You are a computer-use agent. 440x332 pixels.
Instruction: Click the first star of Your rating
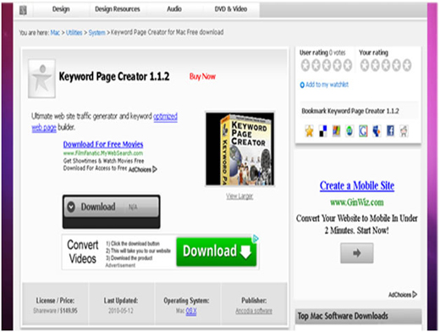pos(365,65)
